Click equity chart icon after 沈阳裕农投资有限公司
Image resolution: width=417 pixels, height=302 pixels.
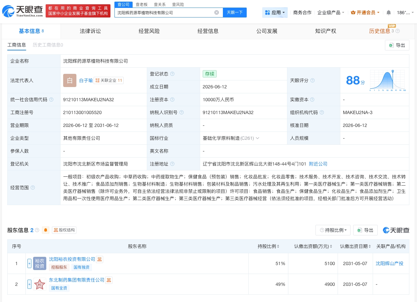100,259
